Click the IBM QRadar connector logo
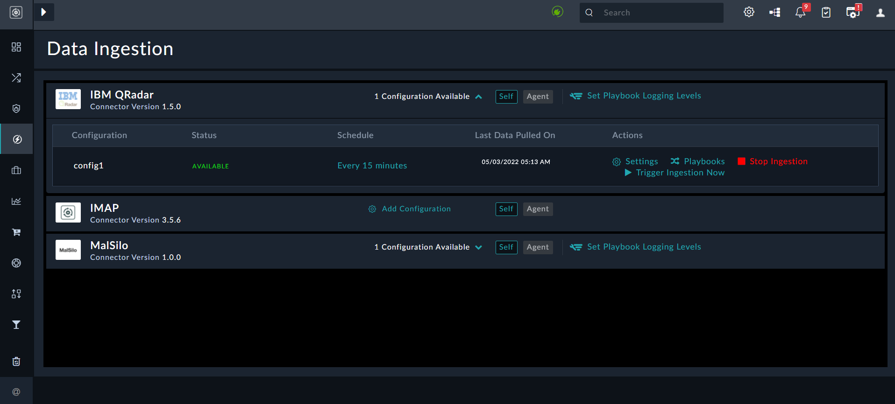This screenshot has width=895, height=404. pyautogui.click(x=68, y=99)
